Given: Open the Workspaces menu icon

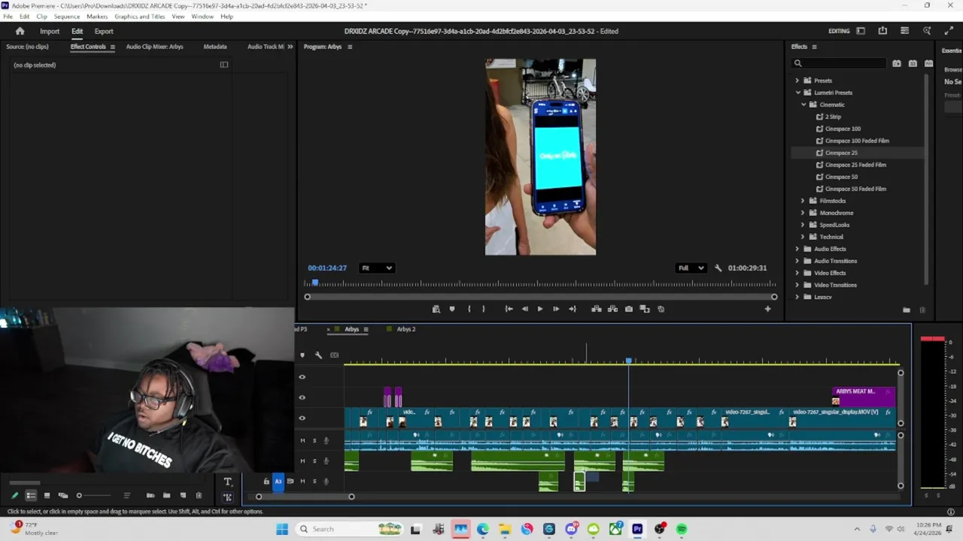Looking at the screenshot, I should (x=861, y=31).
